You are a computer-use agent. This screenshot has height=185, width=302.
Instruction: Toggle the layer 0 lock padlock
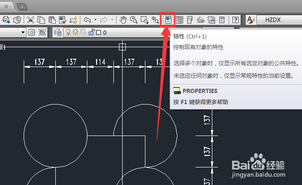(92, 32)
